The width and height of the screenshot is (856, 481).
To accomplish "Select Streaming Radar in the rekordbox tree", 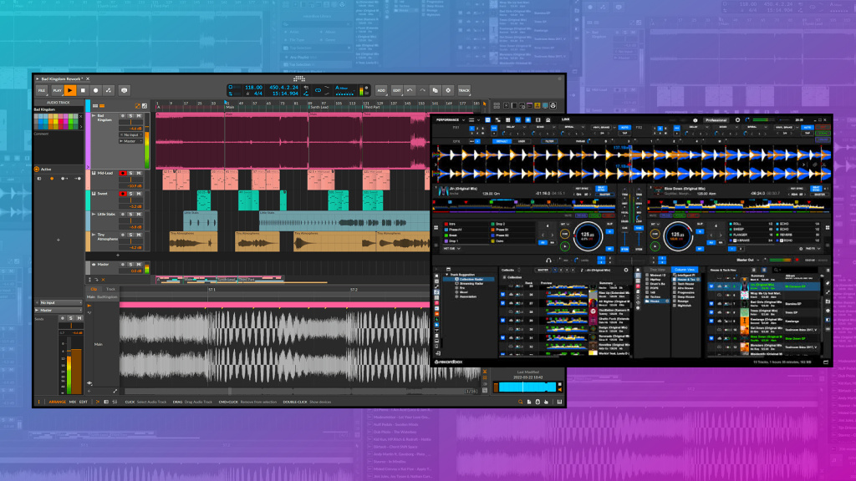I will pyautogui.click(x=471, y=284).
